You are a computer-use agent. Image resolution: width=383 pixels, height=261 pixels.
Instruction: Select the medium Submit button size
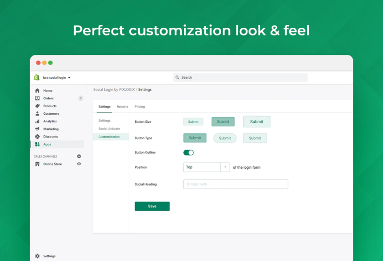223,121
